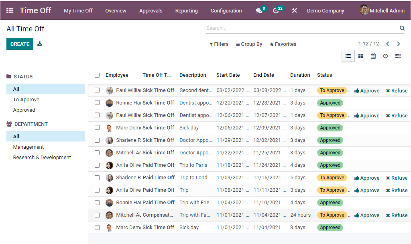The height and width of the screenshot is (244, 411).
Task: Check the row for Anita Oliver's Trip to Paris
Action: (97, 165)
